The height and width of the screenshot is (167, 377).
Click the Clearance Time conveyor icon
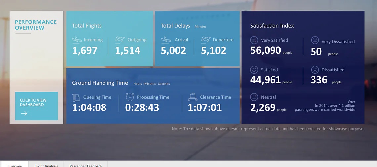click(x=193, y=97)
